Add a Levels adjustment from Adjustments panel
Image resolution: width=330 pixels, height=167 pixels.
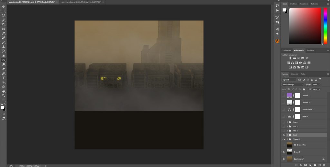tap(295, 58)
